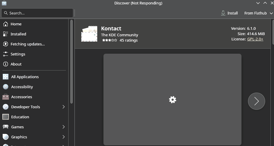This screenshot has width=274, height=146.
Task: Click the sidebar vertical scrollbar
Action: 71,62
